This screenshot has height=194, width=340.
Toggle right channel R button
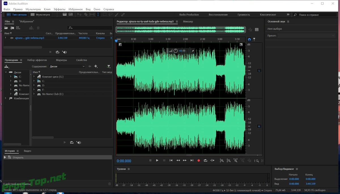coord(259,126)
